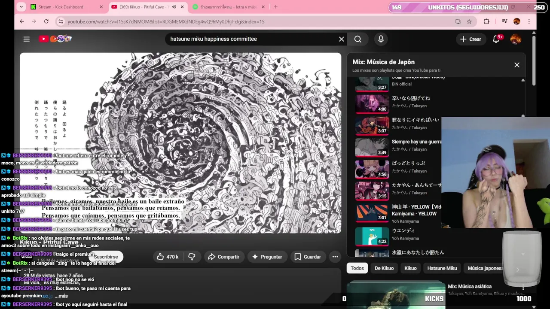View site information icon in address bar
The height and width of the screenshot is (309, 550).
coord(61,21)
